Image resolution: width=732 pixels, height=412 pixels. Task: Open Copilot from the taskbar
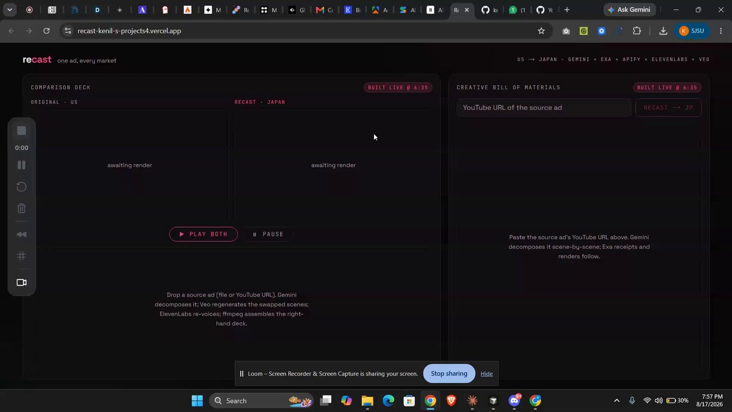(347, 401)
